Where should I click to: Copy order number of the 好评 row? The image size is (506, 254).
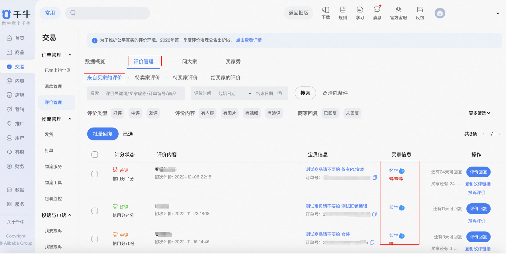tap(374, 214)
